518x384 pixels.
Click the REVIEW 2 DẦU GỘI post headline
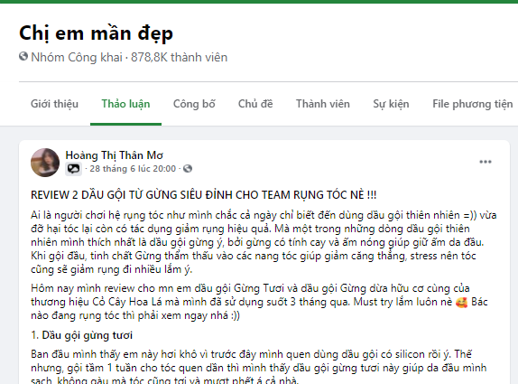pos(204,195)
